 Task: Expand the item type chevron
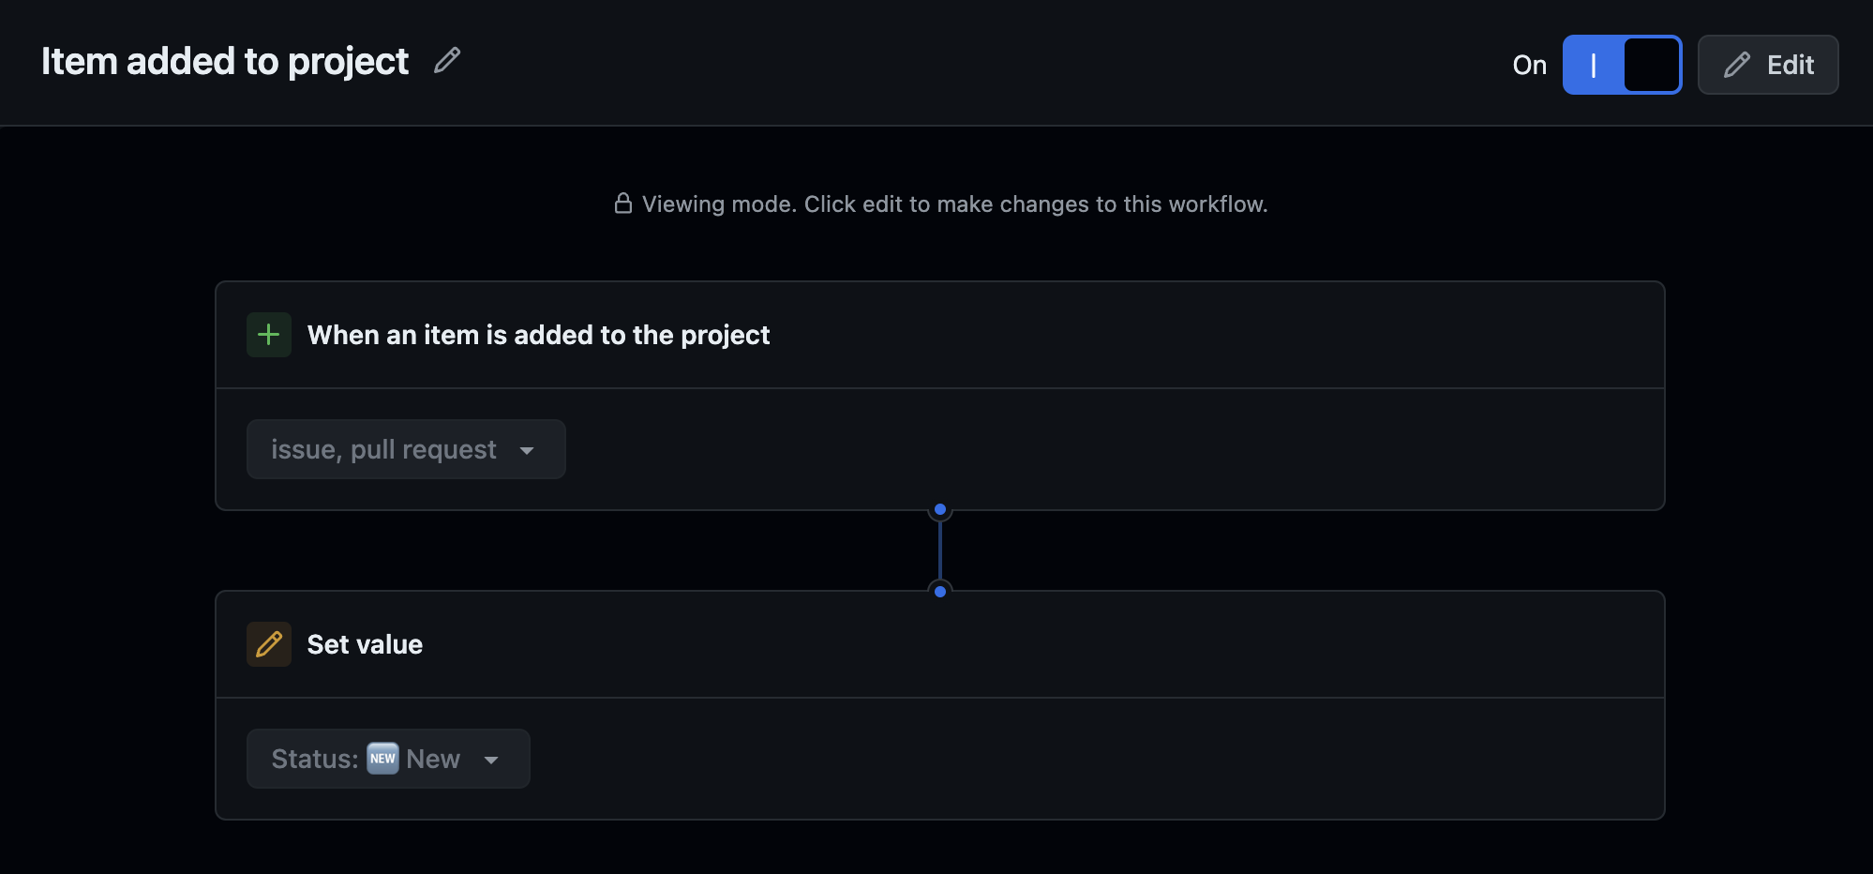coord(528,450)
